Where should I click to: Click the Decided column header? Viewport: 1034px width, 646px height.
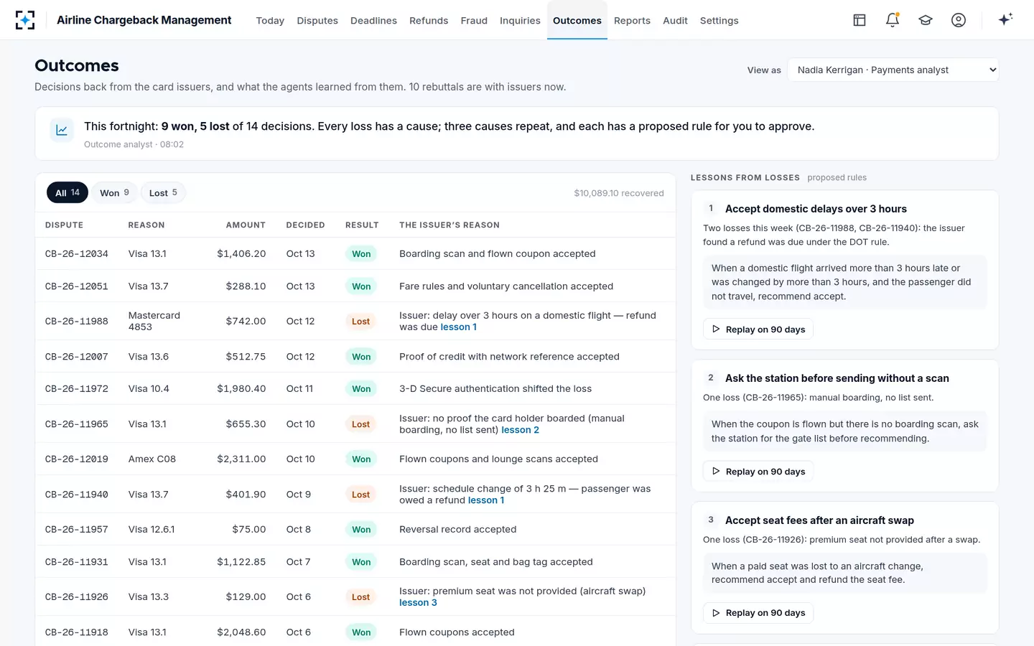[x=305, y=225]
